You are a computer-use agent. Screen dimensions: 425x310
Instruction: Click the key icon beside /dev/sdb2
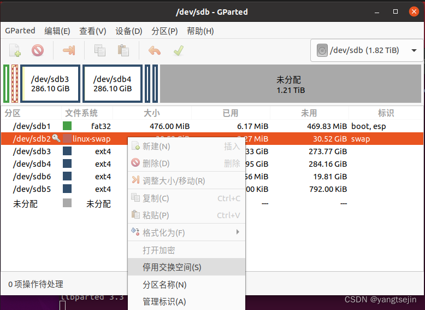[56, 138]
